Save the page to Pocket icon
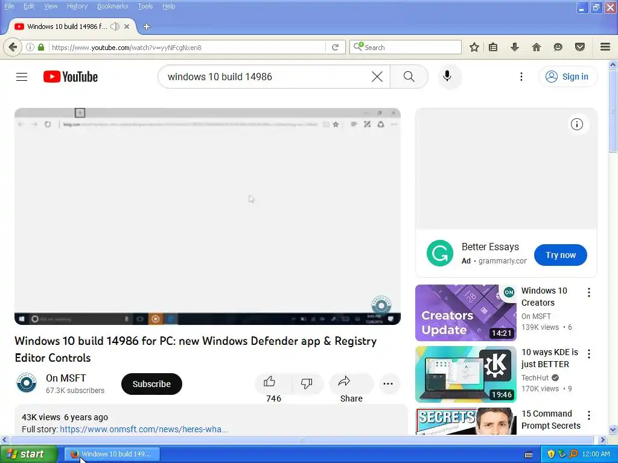This screenshot has width=618, height=463. (579, 47)
